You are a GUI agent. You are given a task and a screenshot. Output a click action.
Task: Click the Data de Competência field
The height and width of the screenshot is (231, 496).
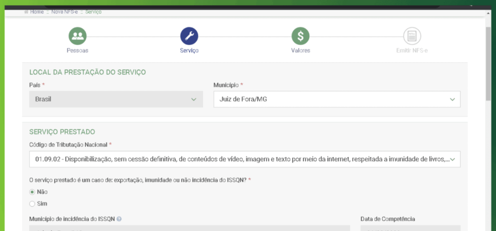tap(411, 228)
